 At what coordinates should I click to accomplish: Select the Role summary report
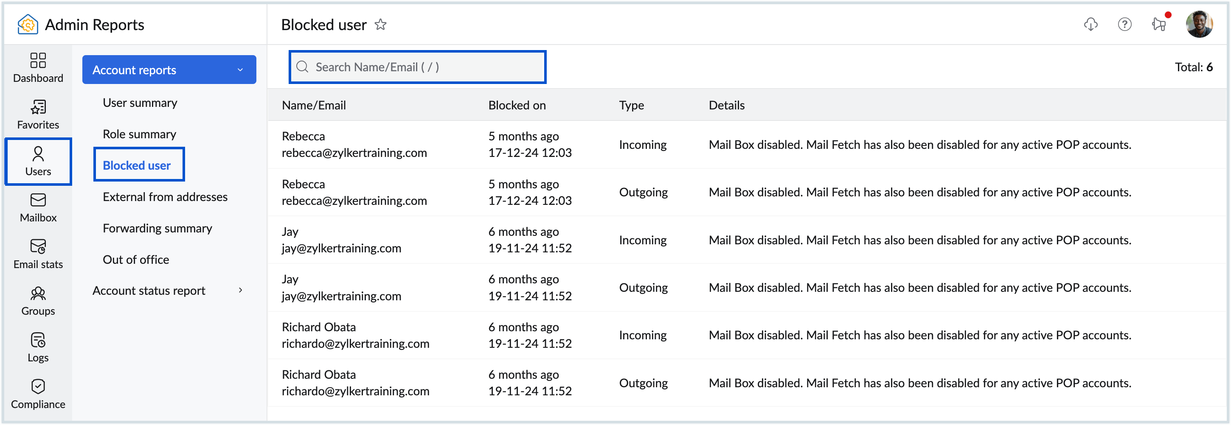click(139, 134)
